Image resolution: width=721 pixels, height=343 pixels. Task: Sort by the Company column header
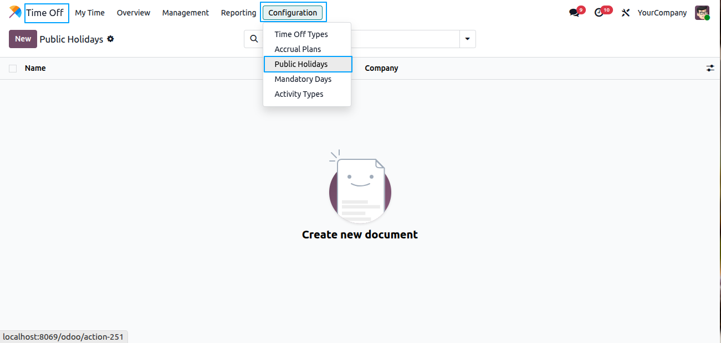[x=381, y=68]
